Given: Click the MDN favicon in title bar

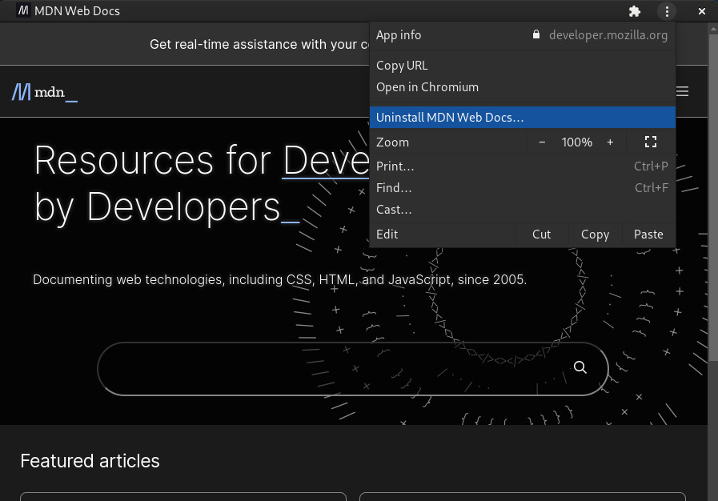Looking at the screenshot, I should [23, 10].
